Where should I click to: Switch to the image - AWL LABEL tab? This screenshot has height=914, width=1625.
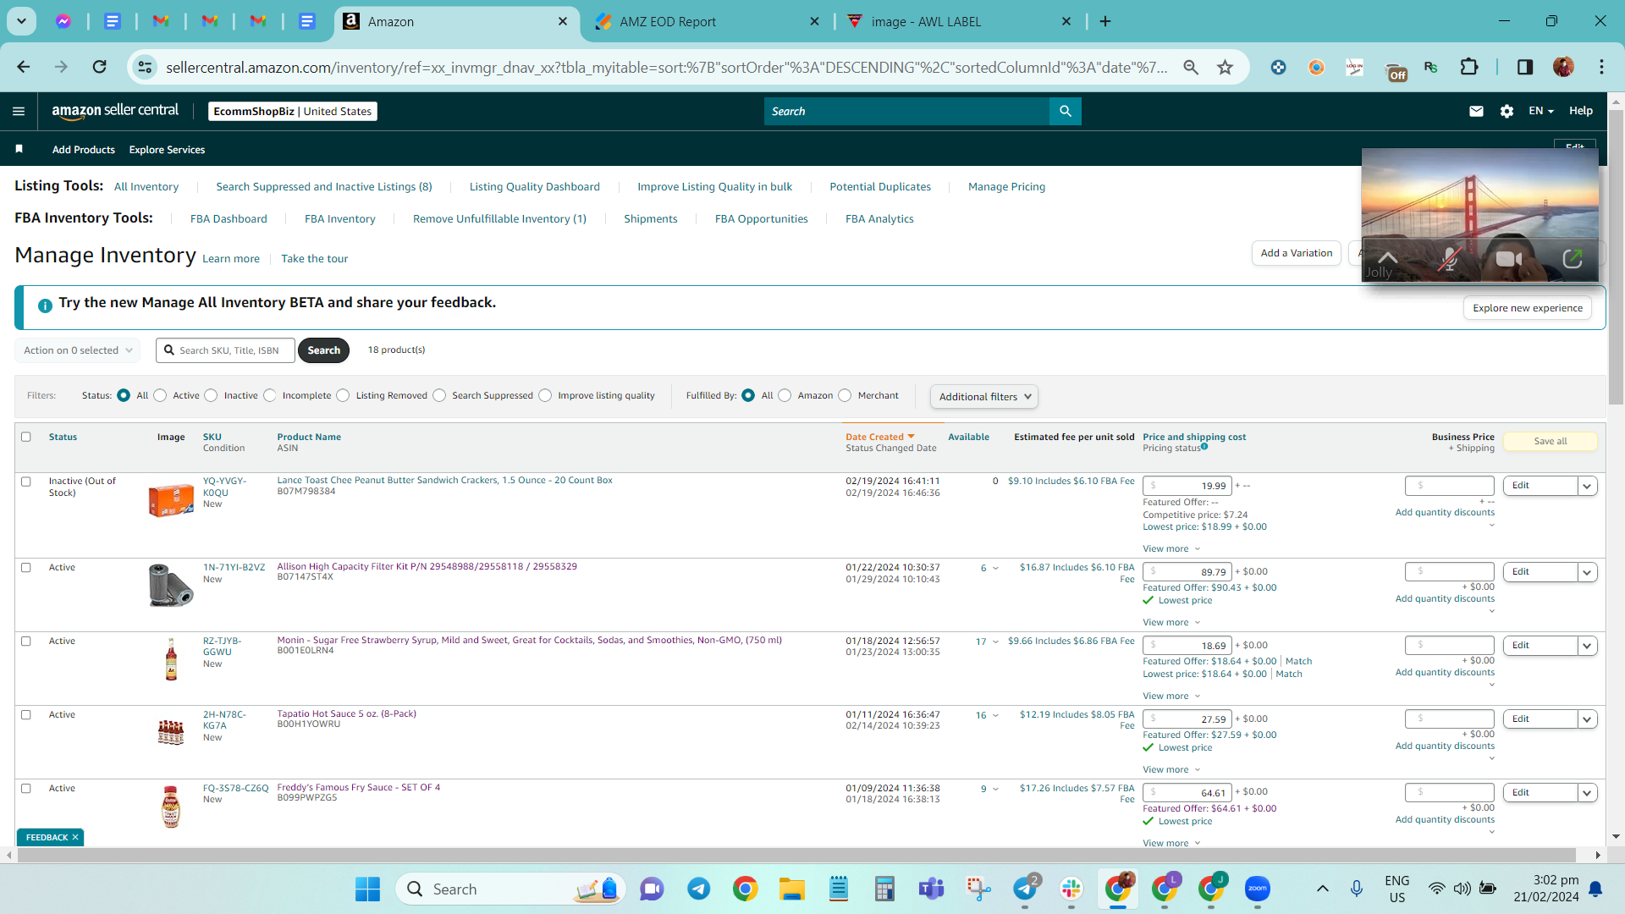959,22
